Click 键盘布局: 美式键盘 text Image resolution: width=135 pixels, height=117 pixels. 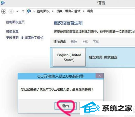coord(103,57)
